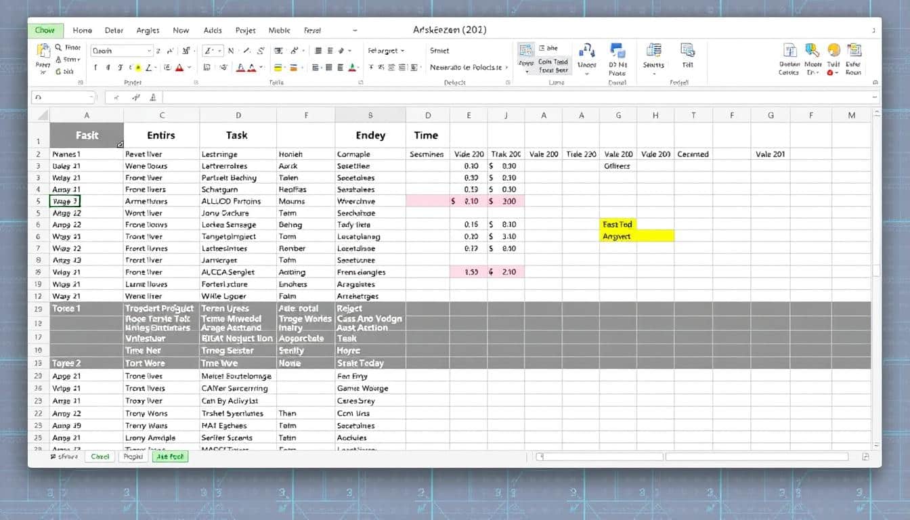Click the large Uader ribbon icon
910x520 pixels.
[x=586, y=51]
